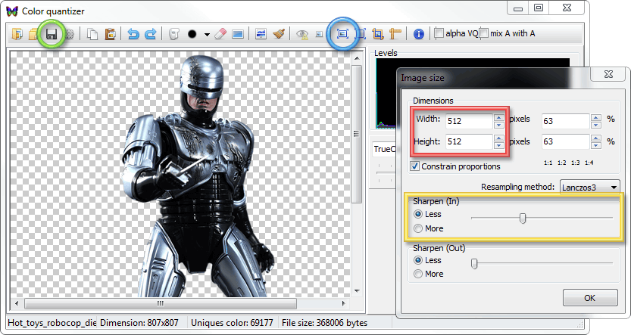Viewport: 631px width, 335px height.
Task: Click the Sharpen (In) slider handle
Action: coord(523,218)
